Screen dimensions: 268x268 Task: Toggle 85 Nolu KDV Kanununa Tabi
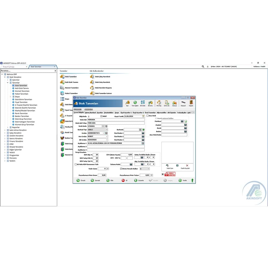pos(76,164)
